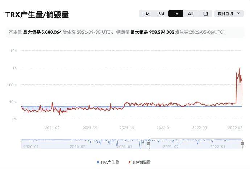Image resolution: width=250 pixels, height=169 pixels.
Task: Select the All time range tab
Action: (190, 14)
